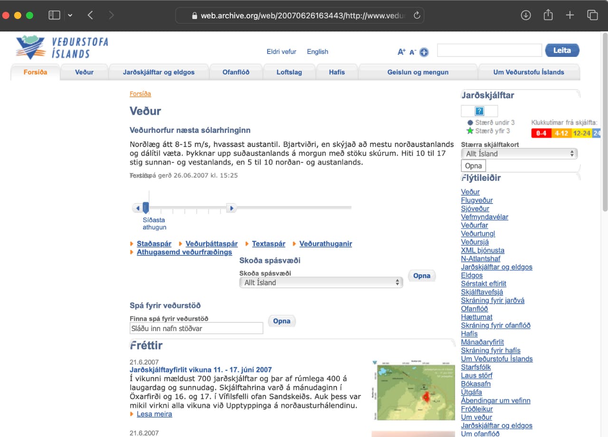Open XML þjónusta quick link
The image size is (608, 437).
point(483,250)
